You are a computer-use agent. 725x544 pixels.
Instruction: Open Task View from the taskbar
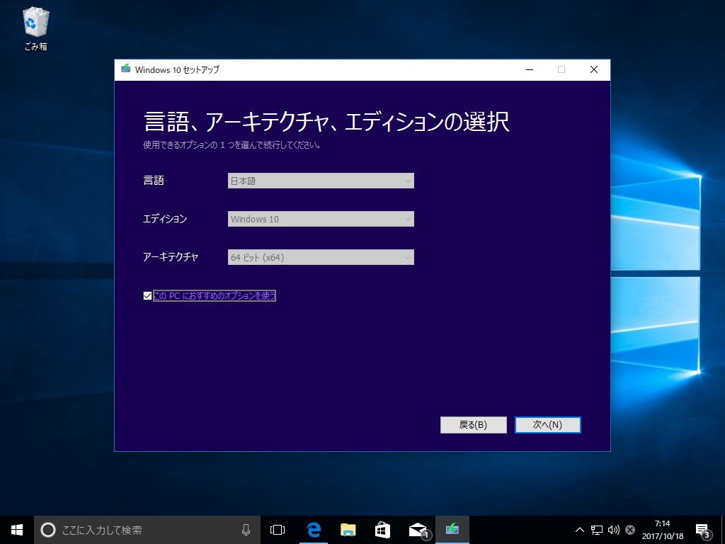[x=278, y=530]
